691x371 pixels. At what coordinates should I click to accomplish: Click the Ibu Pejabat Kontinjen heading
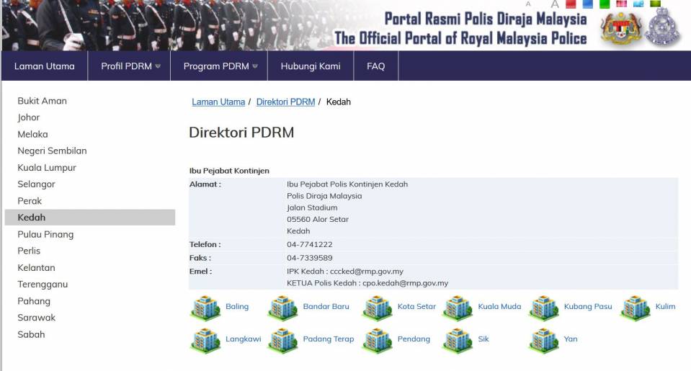tap(229, 171)
